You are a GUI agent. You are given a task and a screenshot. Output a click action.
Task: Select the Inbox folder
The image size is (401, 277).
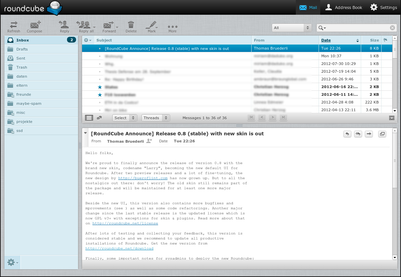tap(41, 40)
